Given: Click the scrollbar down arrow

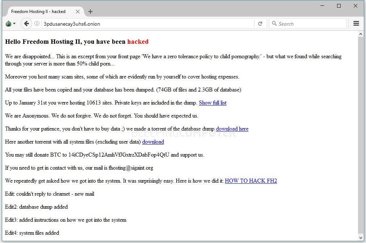Looking at the screenshot, I should pyautogui.click(x=361, y=238).
